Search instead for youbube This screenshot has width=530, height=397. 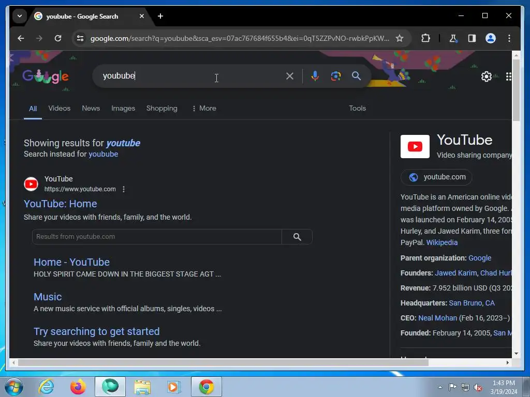(103, 154)
